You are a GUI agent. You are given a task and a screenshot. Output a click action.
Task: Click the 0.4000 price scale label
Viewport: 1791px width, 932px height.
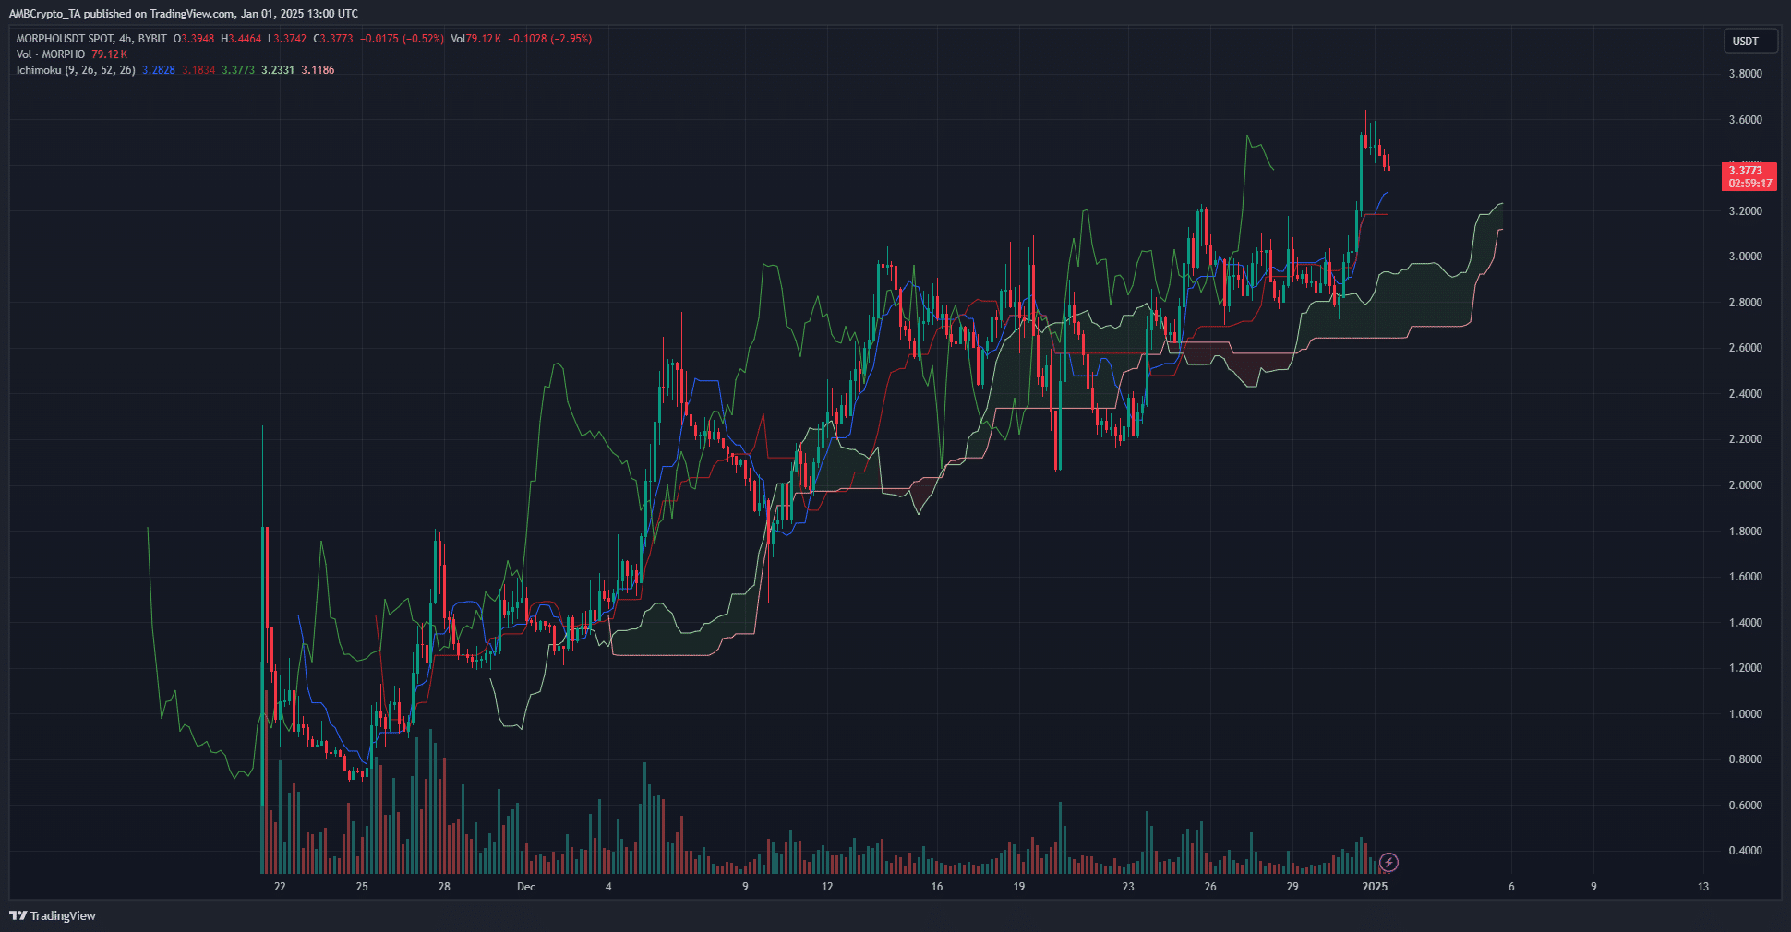coord(1745,851)
